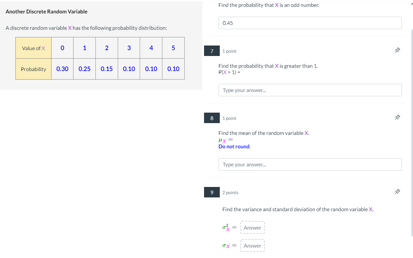Click the Another Discrete Random Variable heading
This screenshot has height=258, width=413.
47,11
